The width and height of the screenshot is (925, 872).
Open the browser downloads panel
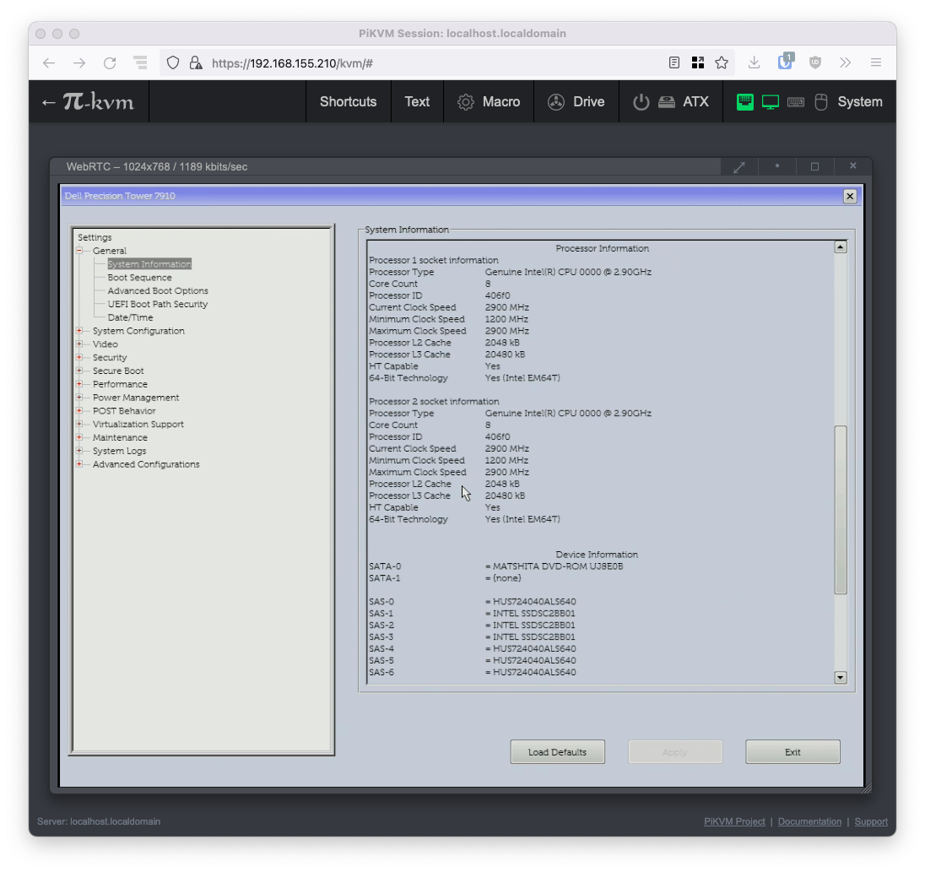tap(754, 62)
